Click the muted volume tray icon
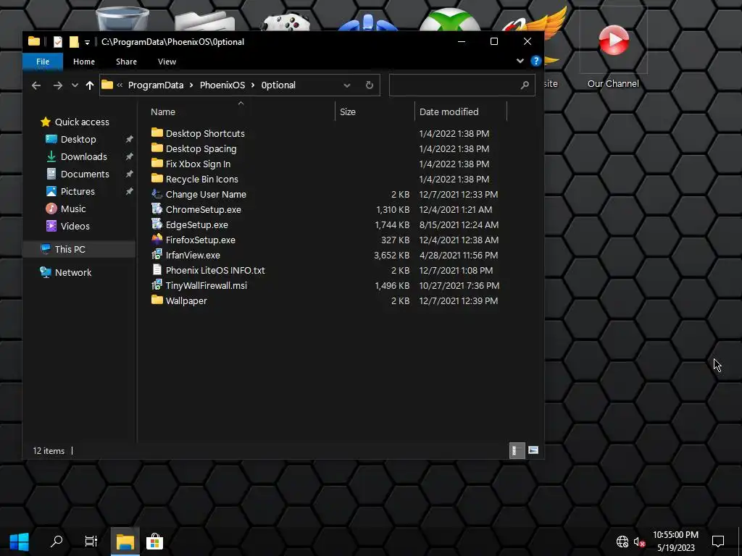Screen dimensions: 742x556 click(639, 542)
